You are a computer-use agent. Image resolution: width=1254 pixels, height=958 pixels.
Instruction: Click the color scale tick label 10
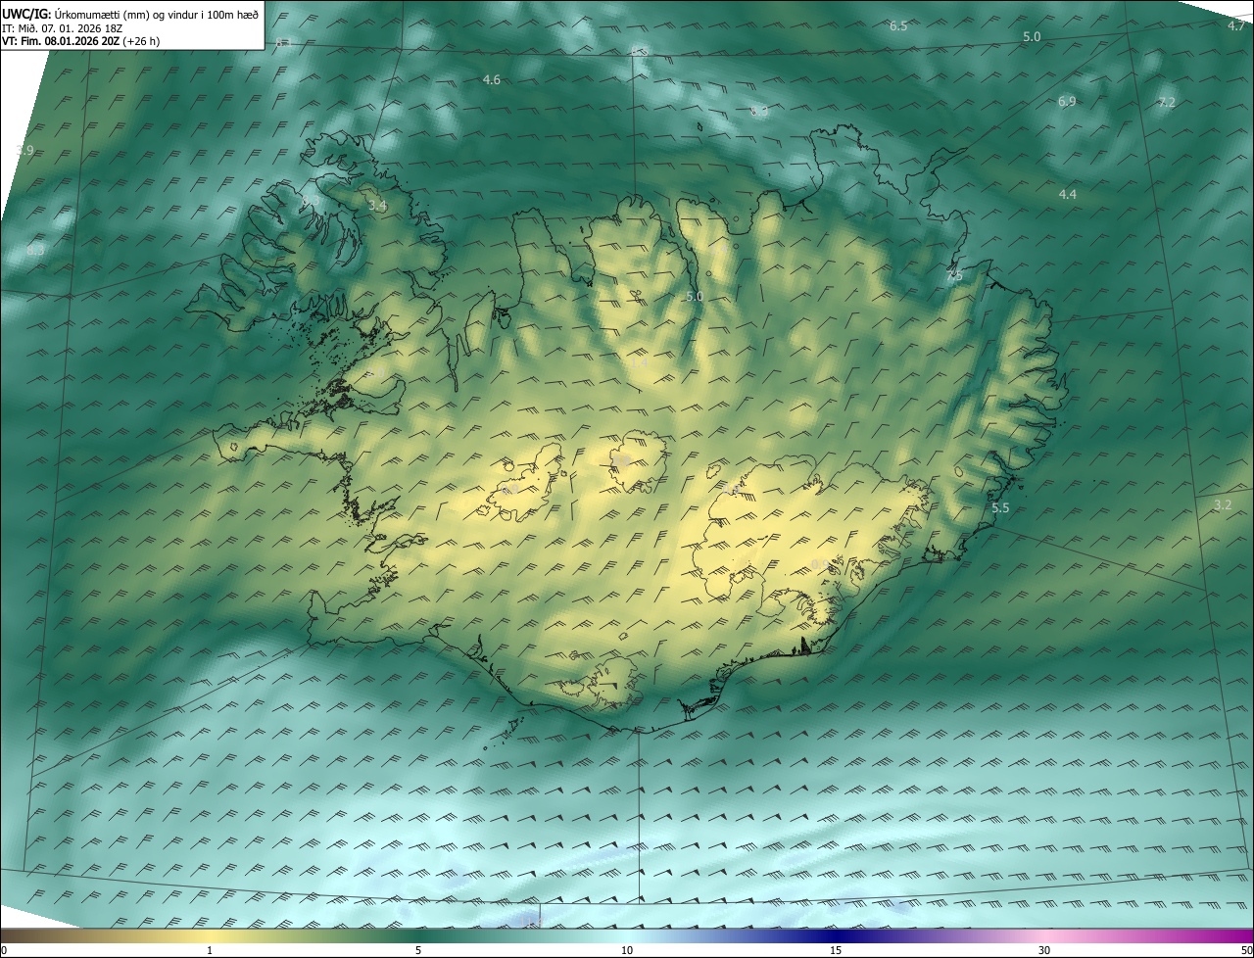click(x=627, y=950)
